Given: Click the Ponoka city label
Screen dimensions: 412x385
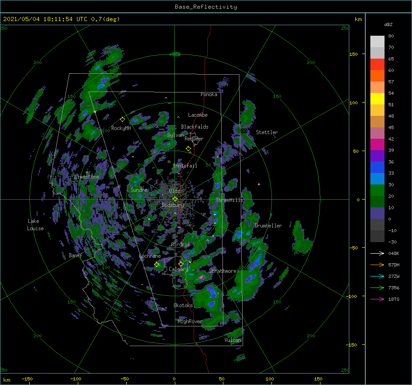Looking at the screenshot, I should (209, 94).
